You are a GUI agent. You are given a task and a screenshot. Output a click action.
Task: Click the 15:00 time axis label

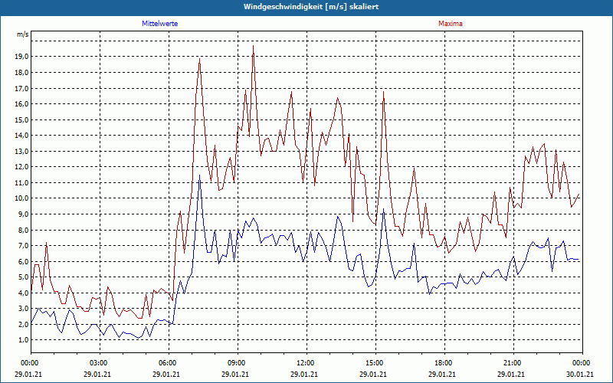coord(375,363)
